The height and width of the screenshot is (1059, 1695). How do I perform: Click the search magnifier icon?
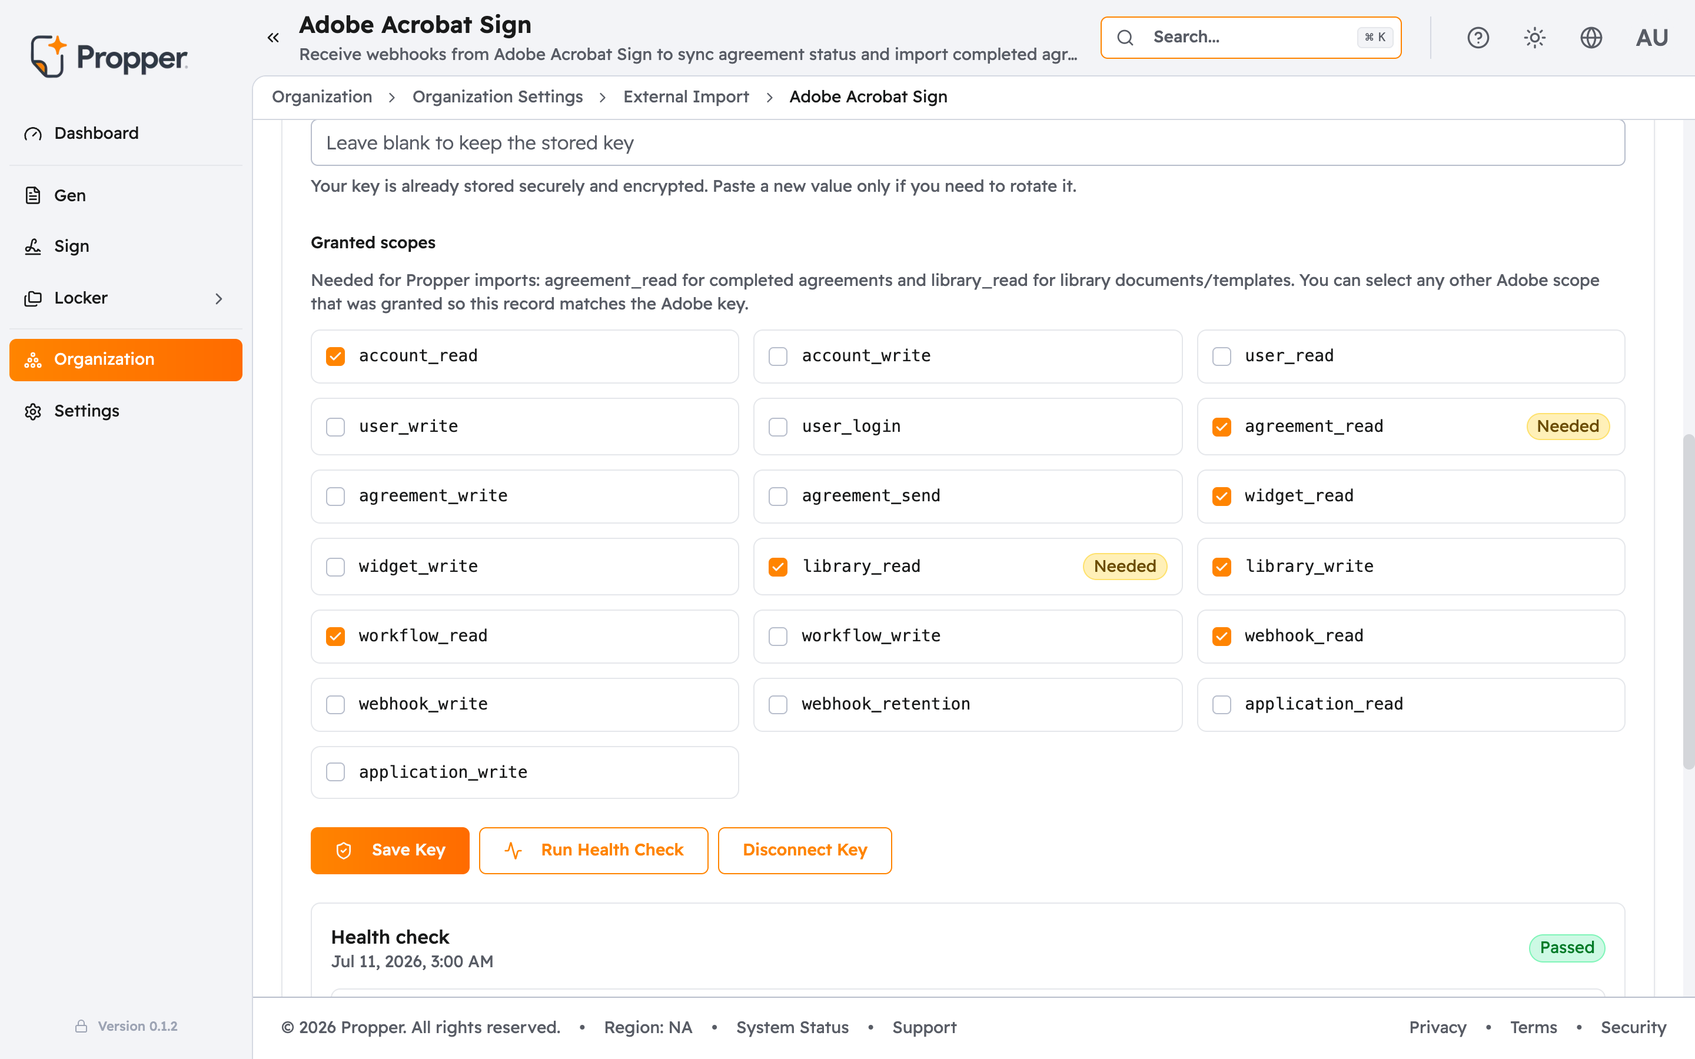click(1125, 38)
